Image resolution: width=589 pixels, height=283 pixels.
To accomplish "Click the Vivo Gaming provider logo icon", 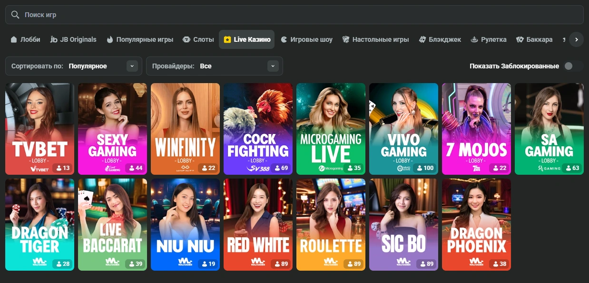I will coord(403,168).
